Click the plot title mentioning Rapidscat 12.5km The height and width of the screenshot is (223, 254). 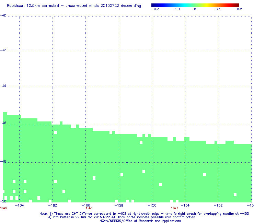tap(74, 6)
